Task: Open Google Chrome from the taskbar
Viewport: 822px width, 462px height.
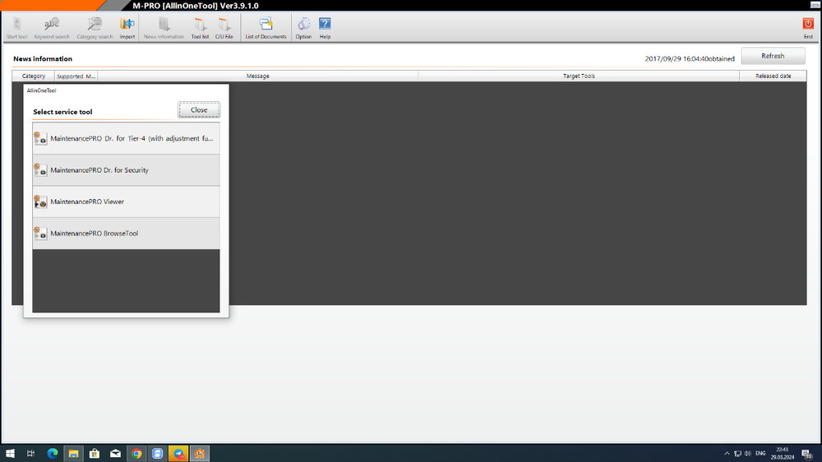Action: pyautogui.click(x=136, y=453)
